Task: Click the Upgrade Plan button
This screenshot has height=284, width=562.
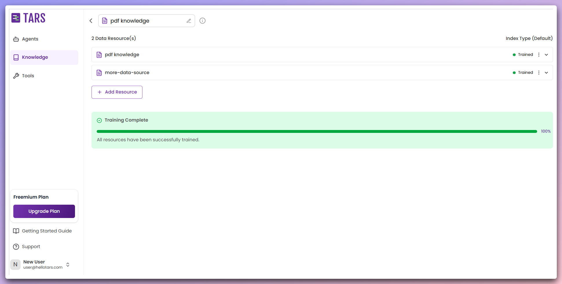Action: click(44, 211)
